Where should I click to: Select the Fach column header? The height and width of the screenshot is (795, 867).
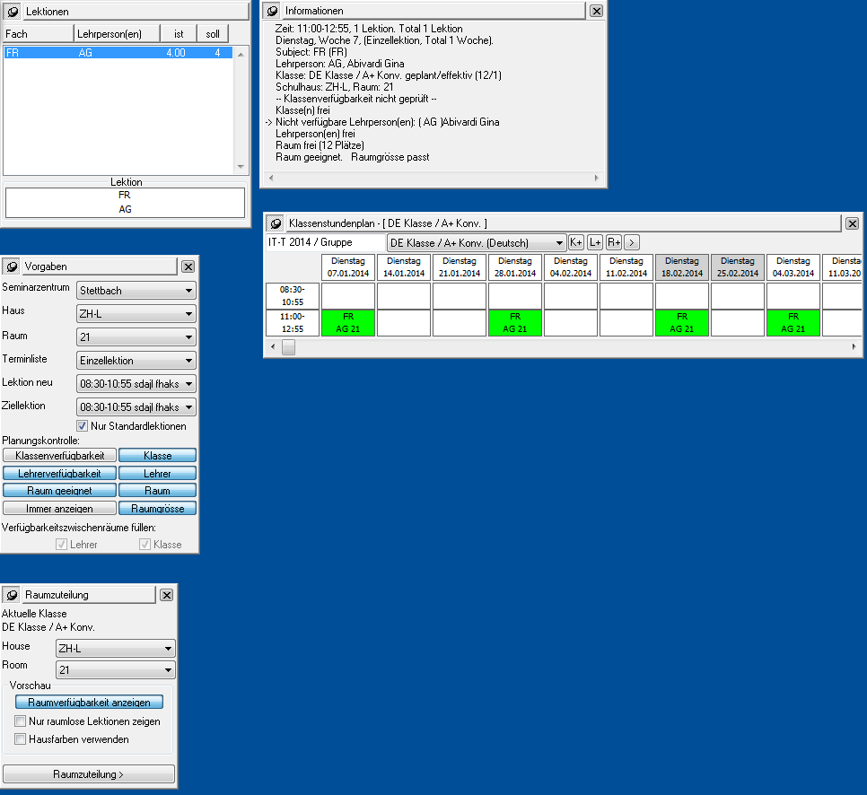pos(38,33)
